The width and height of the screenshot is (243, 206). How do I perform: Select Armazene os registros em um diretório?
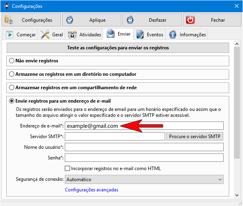(11, 74)
